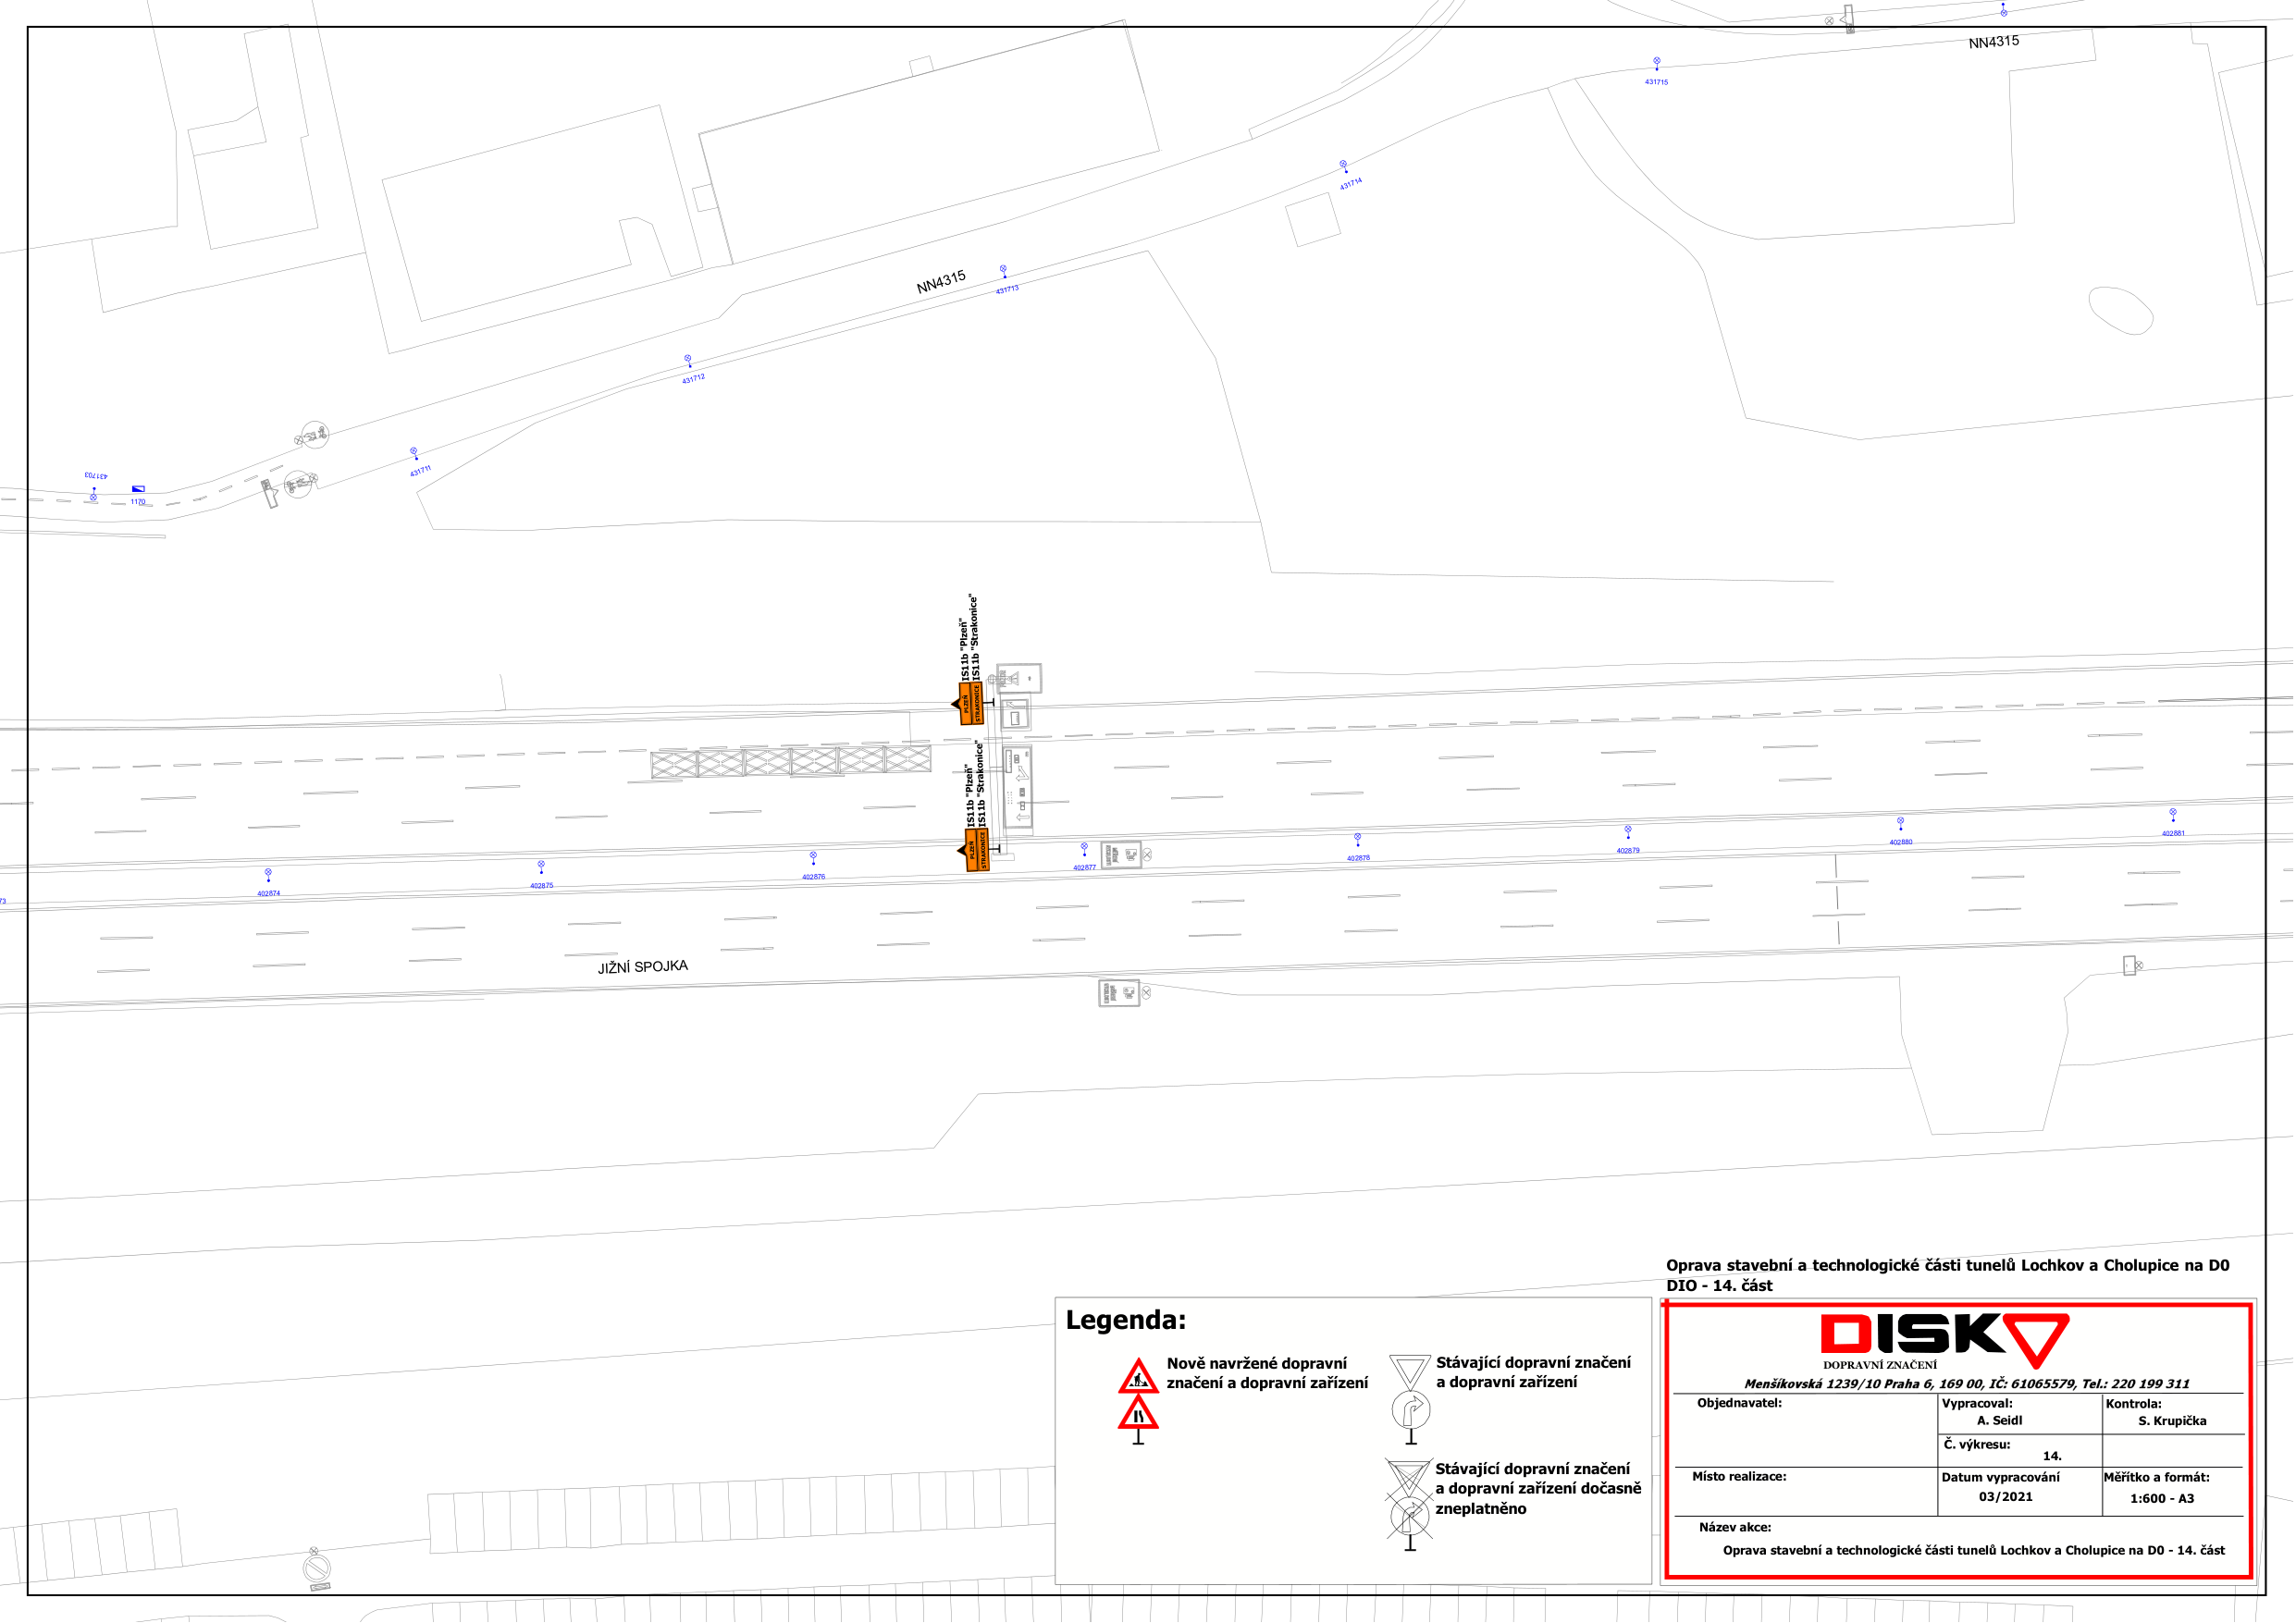Image resolution: width=2296 pixels, height=1623 pixels.
Task: Click the 'Měřítko a formát:' field label
Action: (2156, 1478)
